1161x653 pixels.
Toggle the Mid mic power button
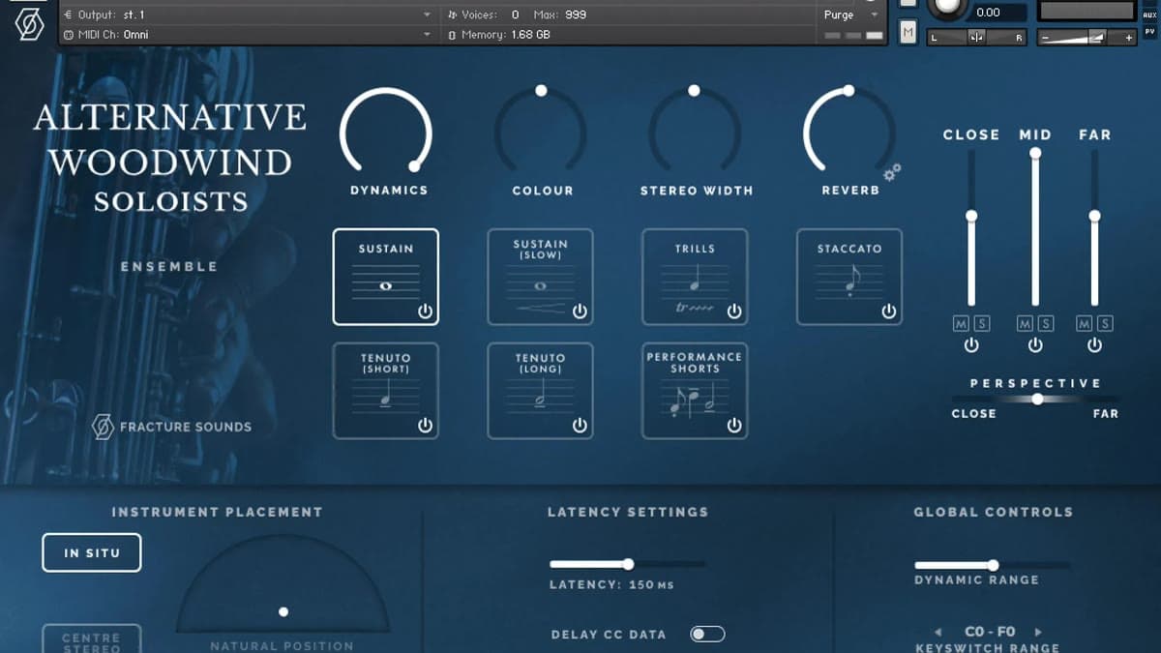coord(1035,345)
